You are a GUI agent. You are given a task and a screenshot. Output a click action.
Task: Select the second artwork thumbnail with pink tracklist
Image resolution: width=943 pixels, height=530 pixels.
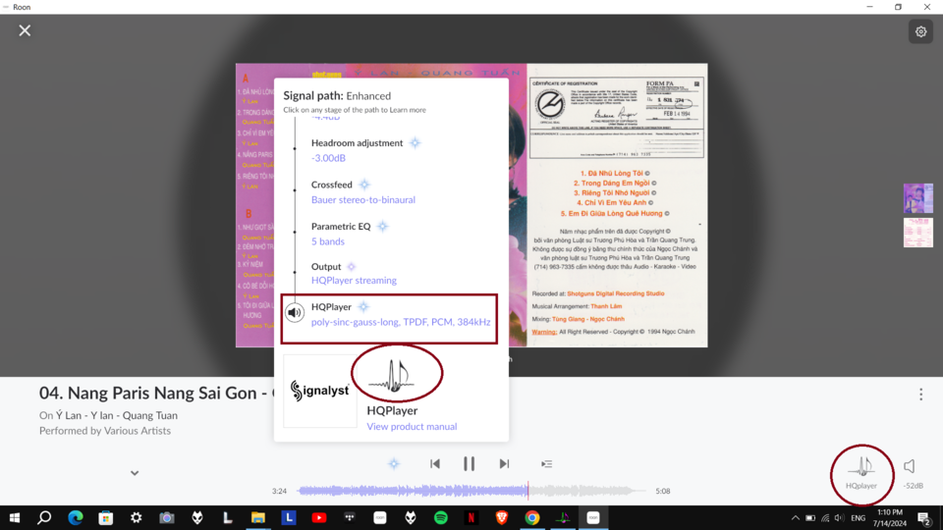(918, 233)
